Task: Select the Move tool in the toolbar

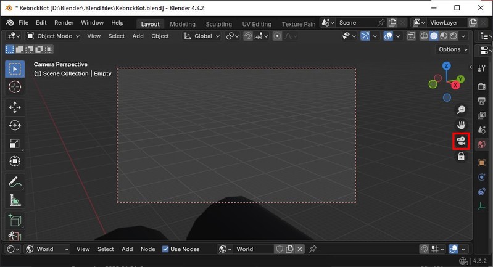Action: [x=15, y=107]
